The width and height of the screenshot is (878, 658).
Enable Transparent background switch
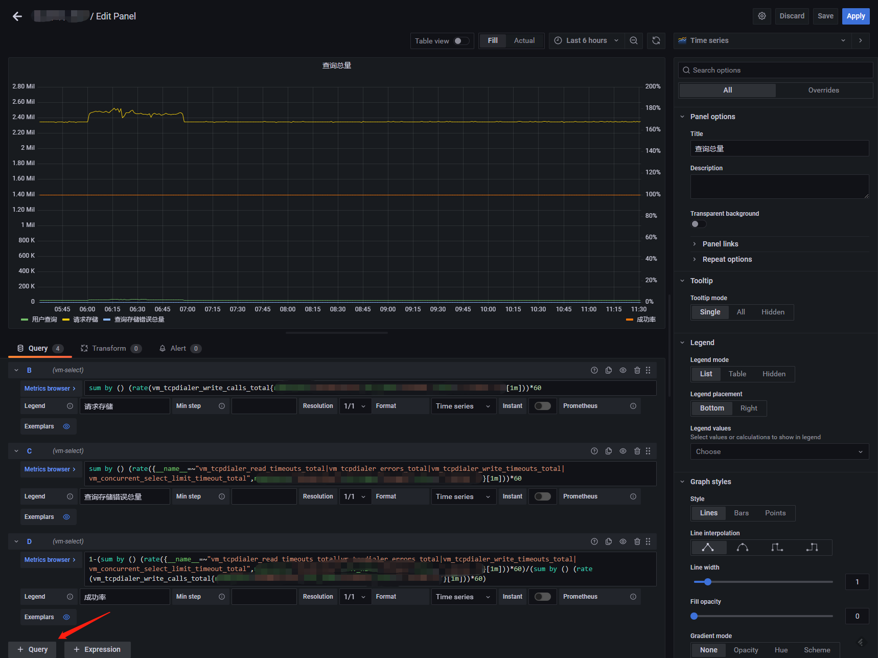pos(698,224)
